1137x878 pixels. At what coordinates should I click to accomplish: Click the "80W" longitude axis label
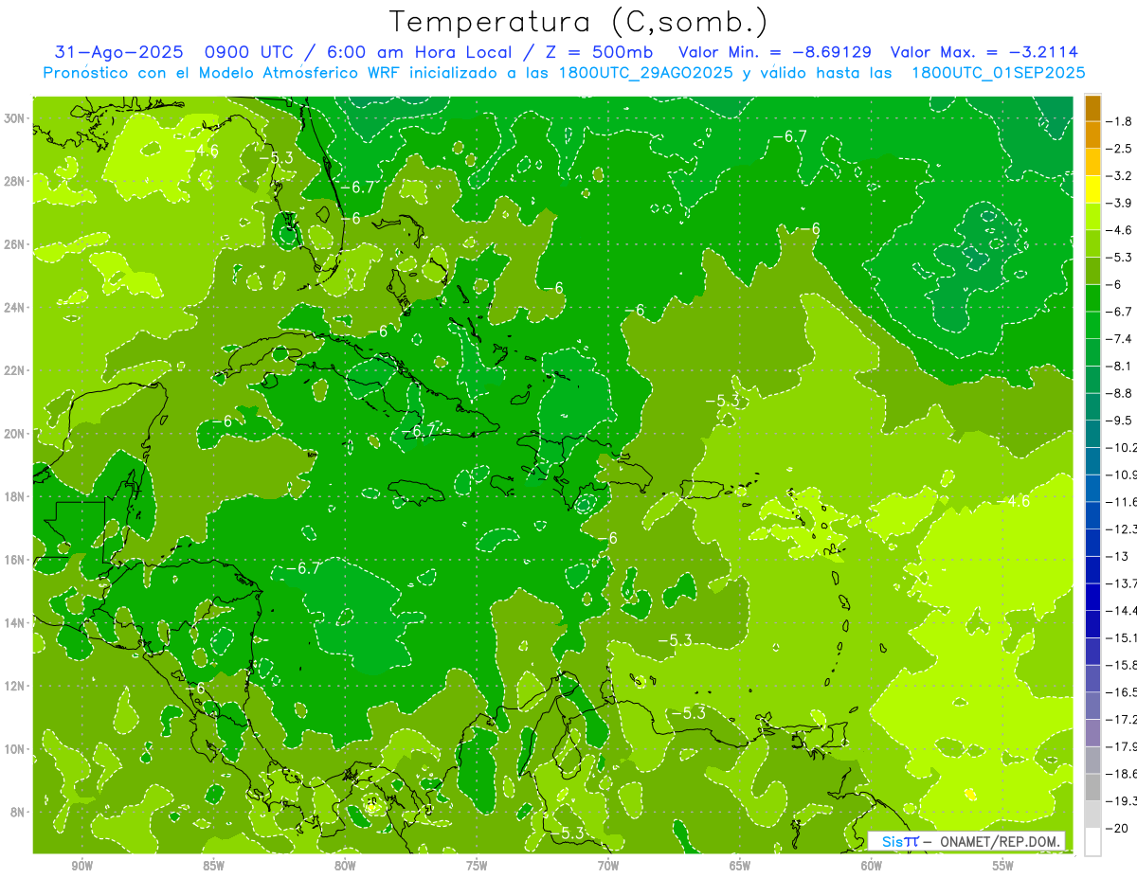point(345,866)
